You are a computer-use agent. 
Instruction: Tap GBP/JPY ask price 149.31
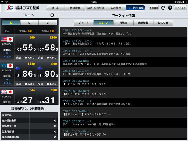[46, 100]
